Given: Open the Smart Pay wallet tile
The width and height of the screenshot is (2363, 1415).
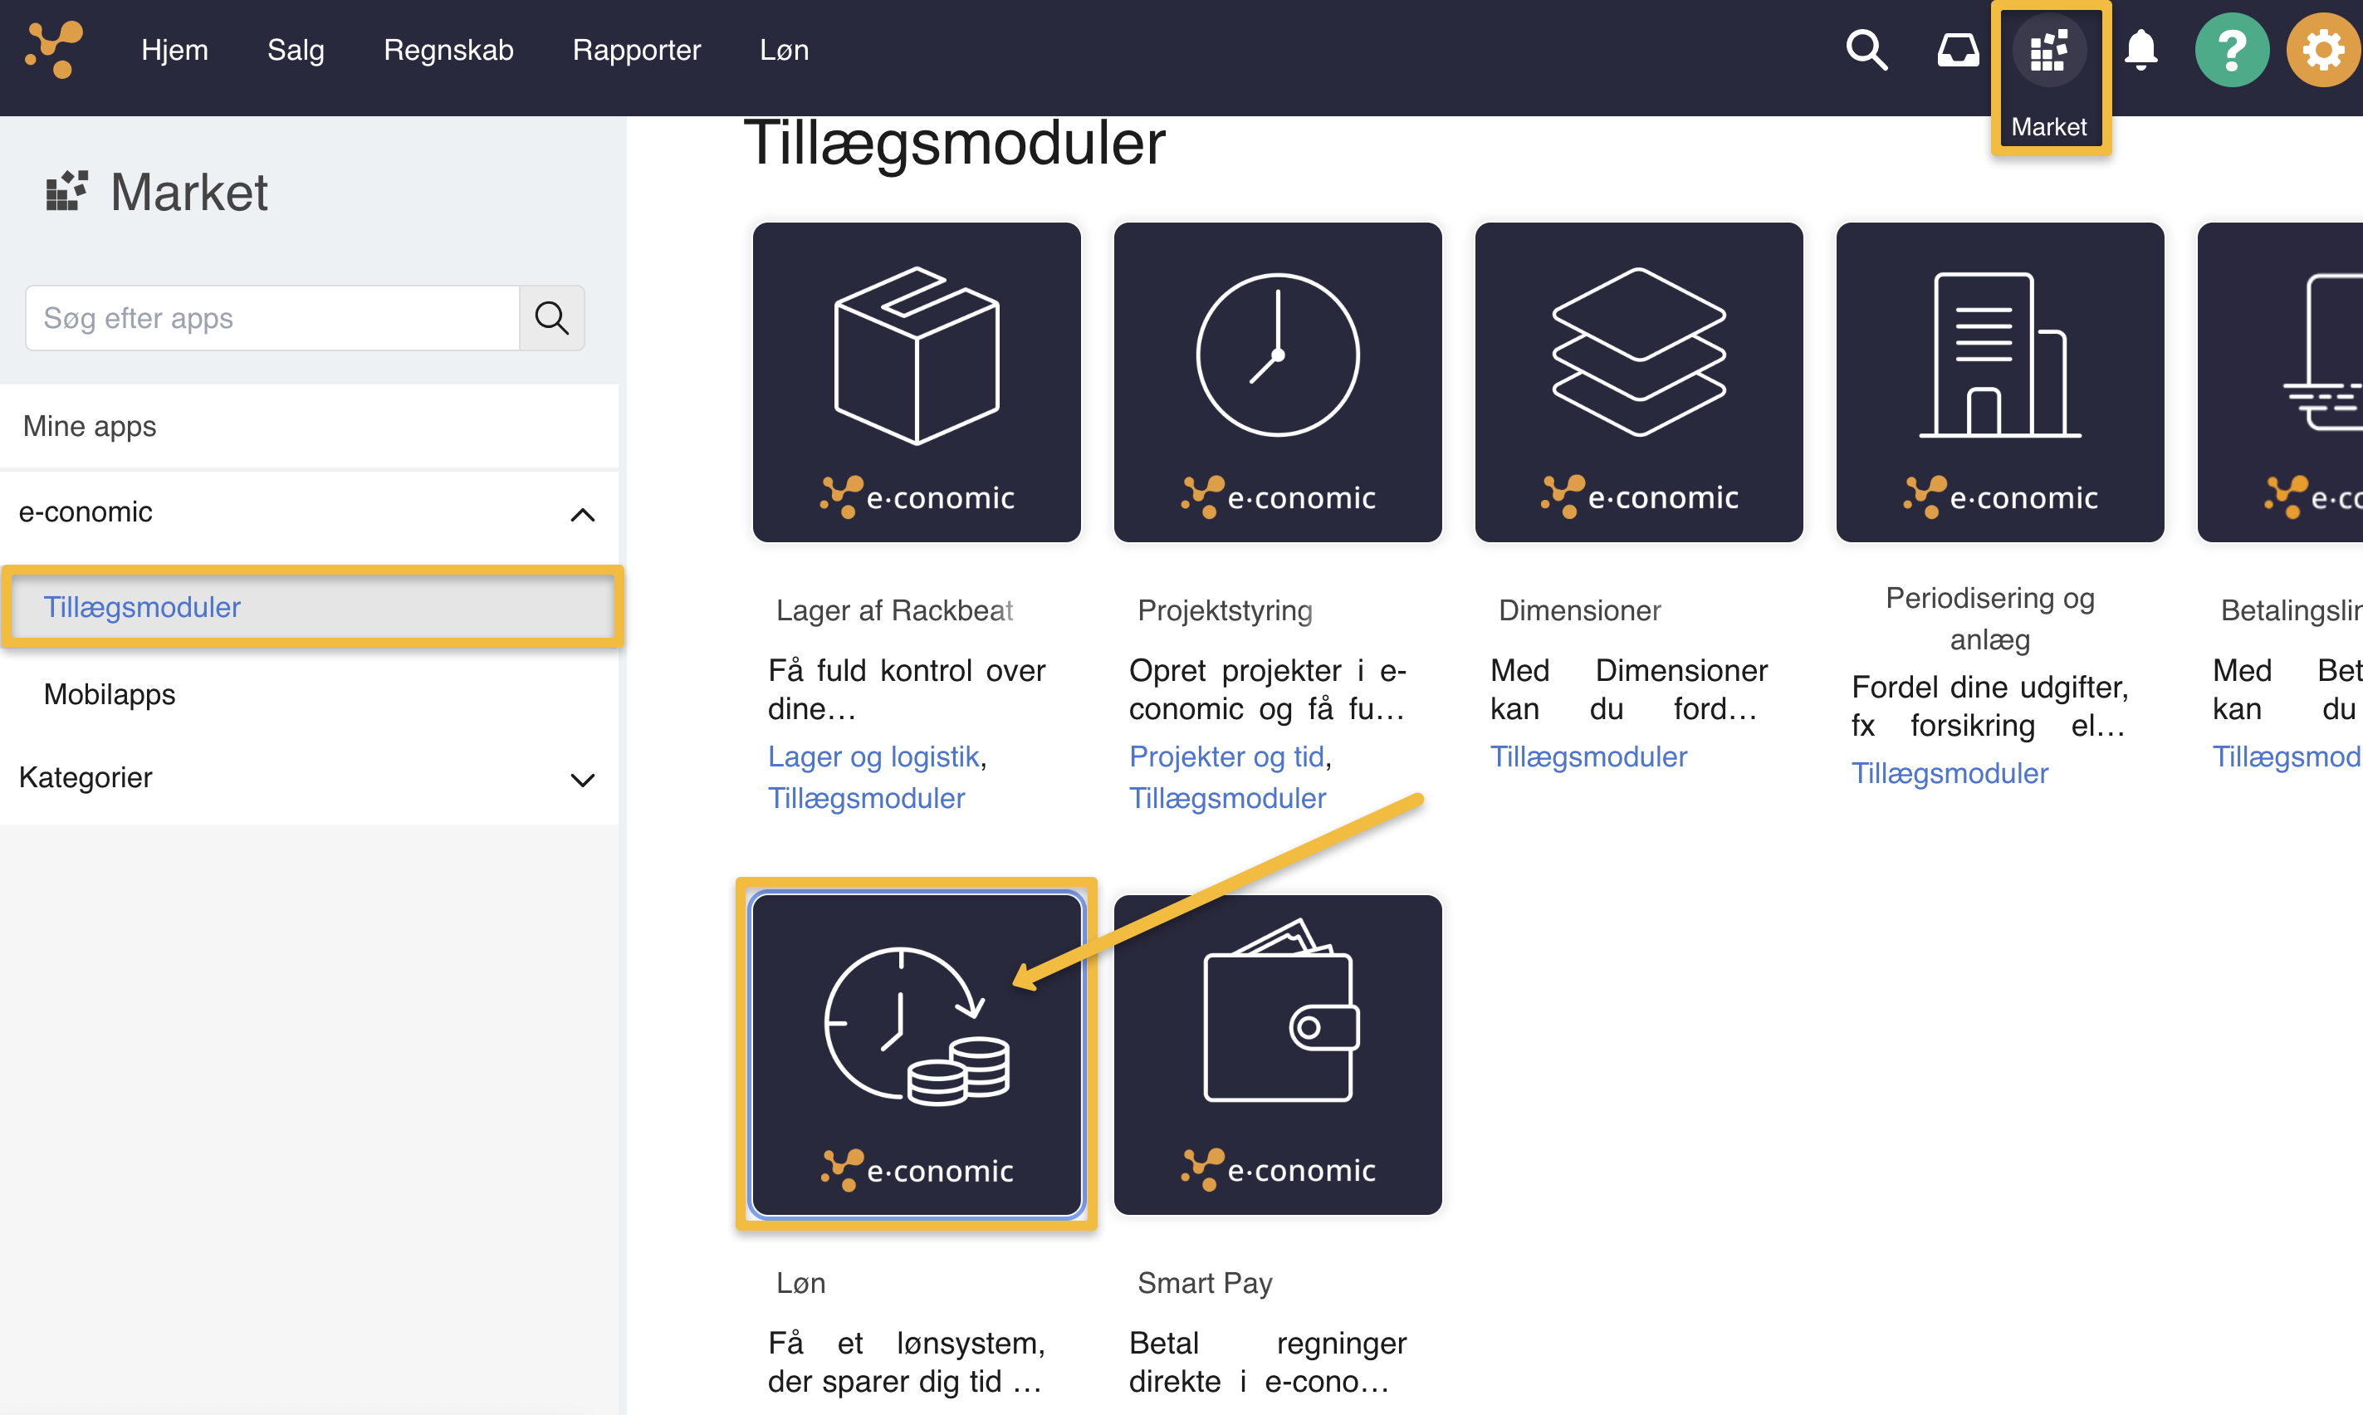Looking at the screenshot, I should (1277, 1054).
